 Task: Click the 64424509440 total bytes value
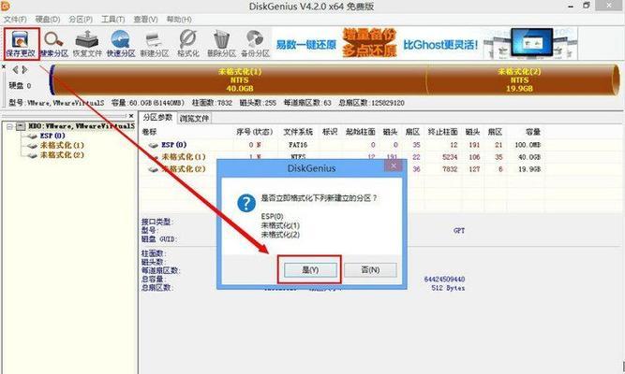click(444, 280)
